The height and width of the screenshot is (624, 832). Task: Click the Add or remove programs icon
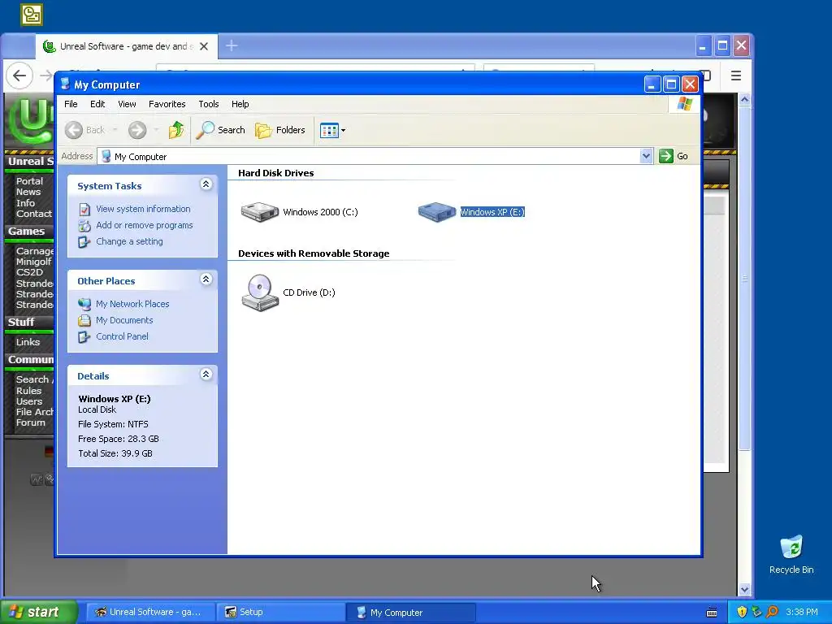pos(84,226)
